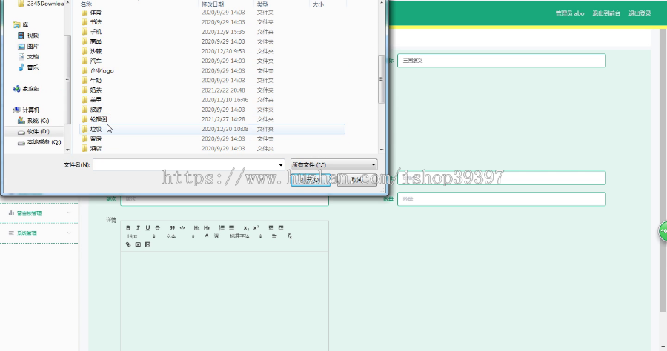This screenshot has width=667, height=351.
Task: Insert an ordered list
Action: [x=222, y=228]
